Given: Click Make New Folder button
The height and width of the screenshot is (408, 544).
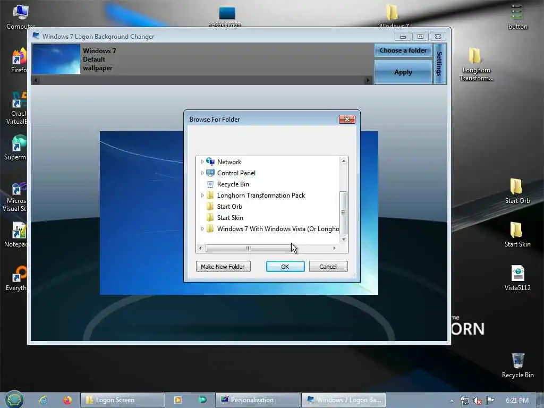Looking at the screenshot, I should (223, 267).
